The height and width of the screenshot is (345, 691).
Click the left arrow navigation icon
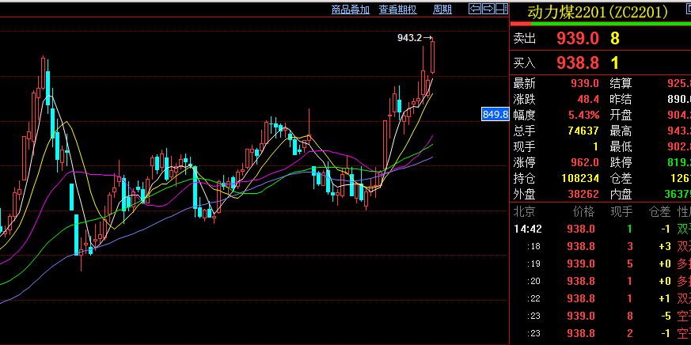click(x=475, y=9)
